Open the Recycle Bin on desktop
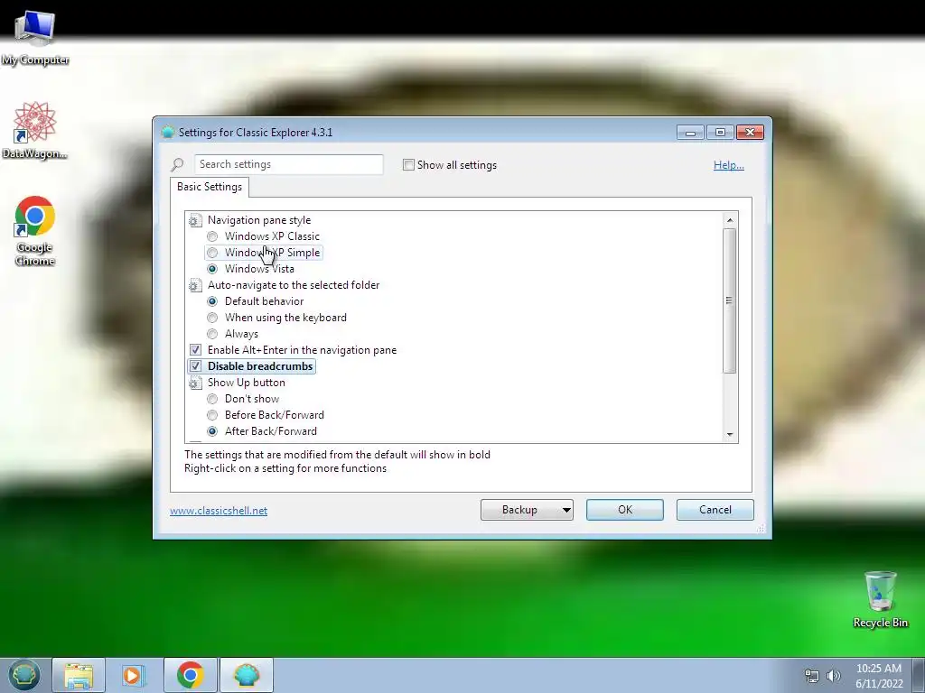This screenshot has height=693, width=925. point(880,599)
